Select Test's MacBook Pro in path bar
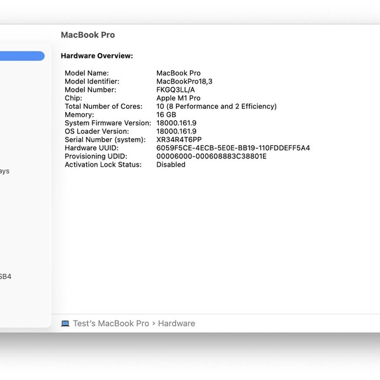Viewport: 380px width, 380px height. [x=111, y=323]
